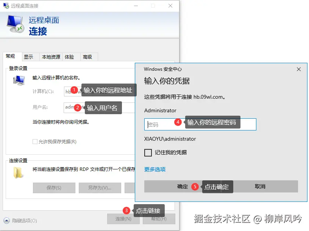The image size is (309, 231).
Task: Check the 记住我的凭据 option
Action: [x=148, y=153]
